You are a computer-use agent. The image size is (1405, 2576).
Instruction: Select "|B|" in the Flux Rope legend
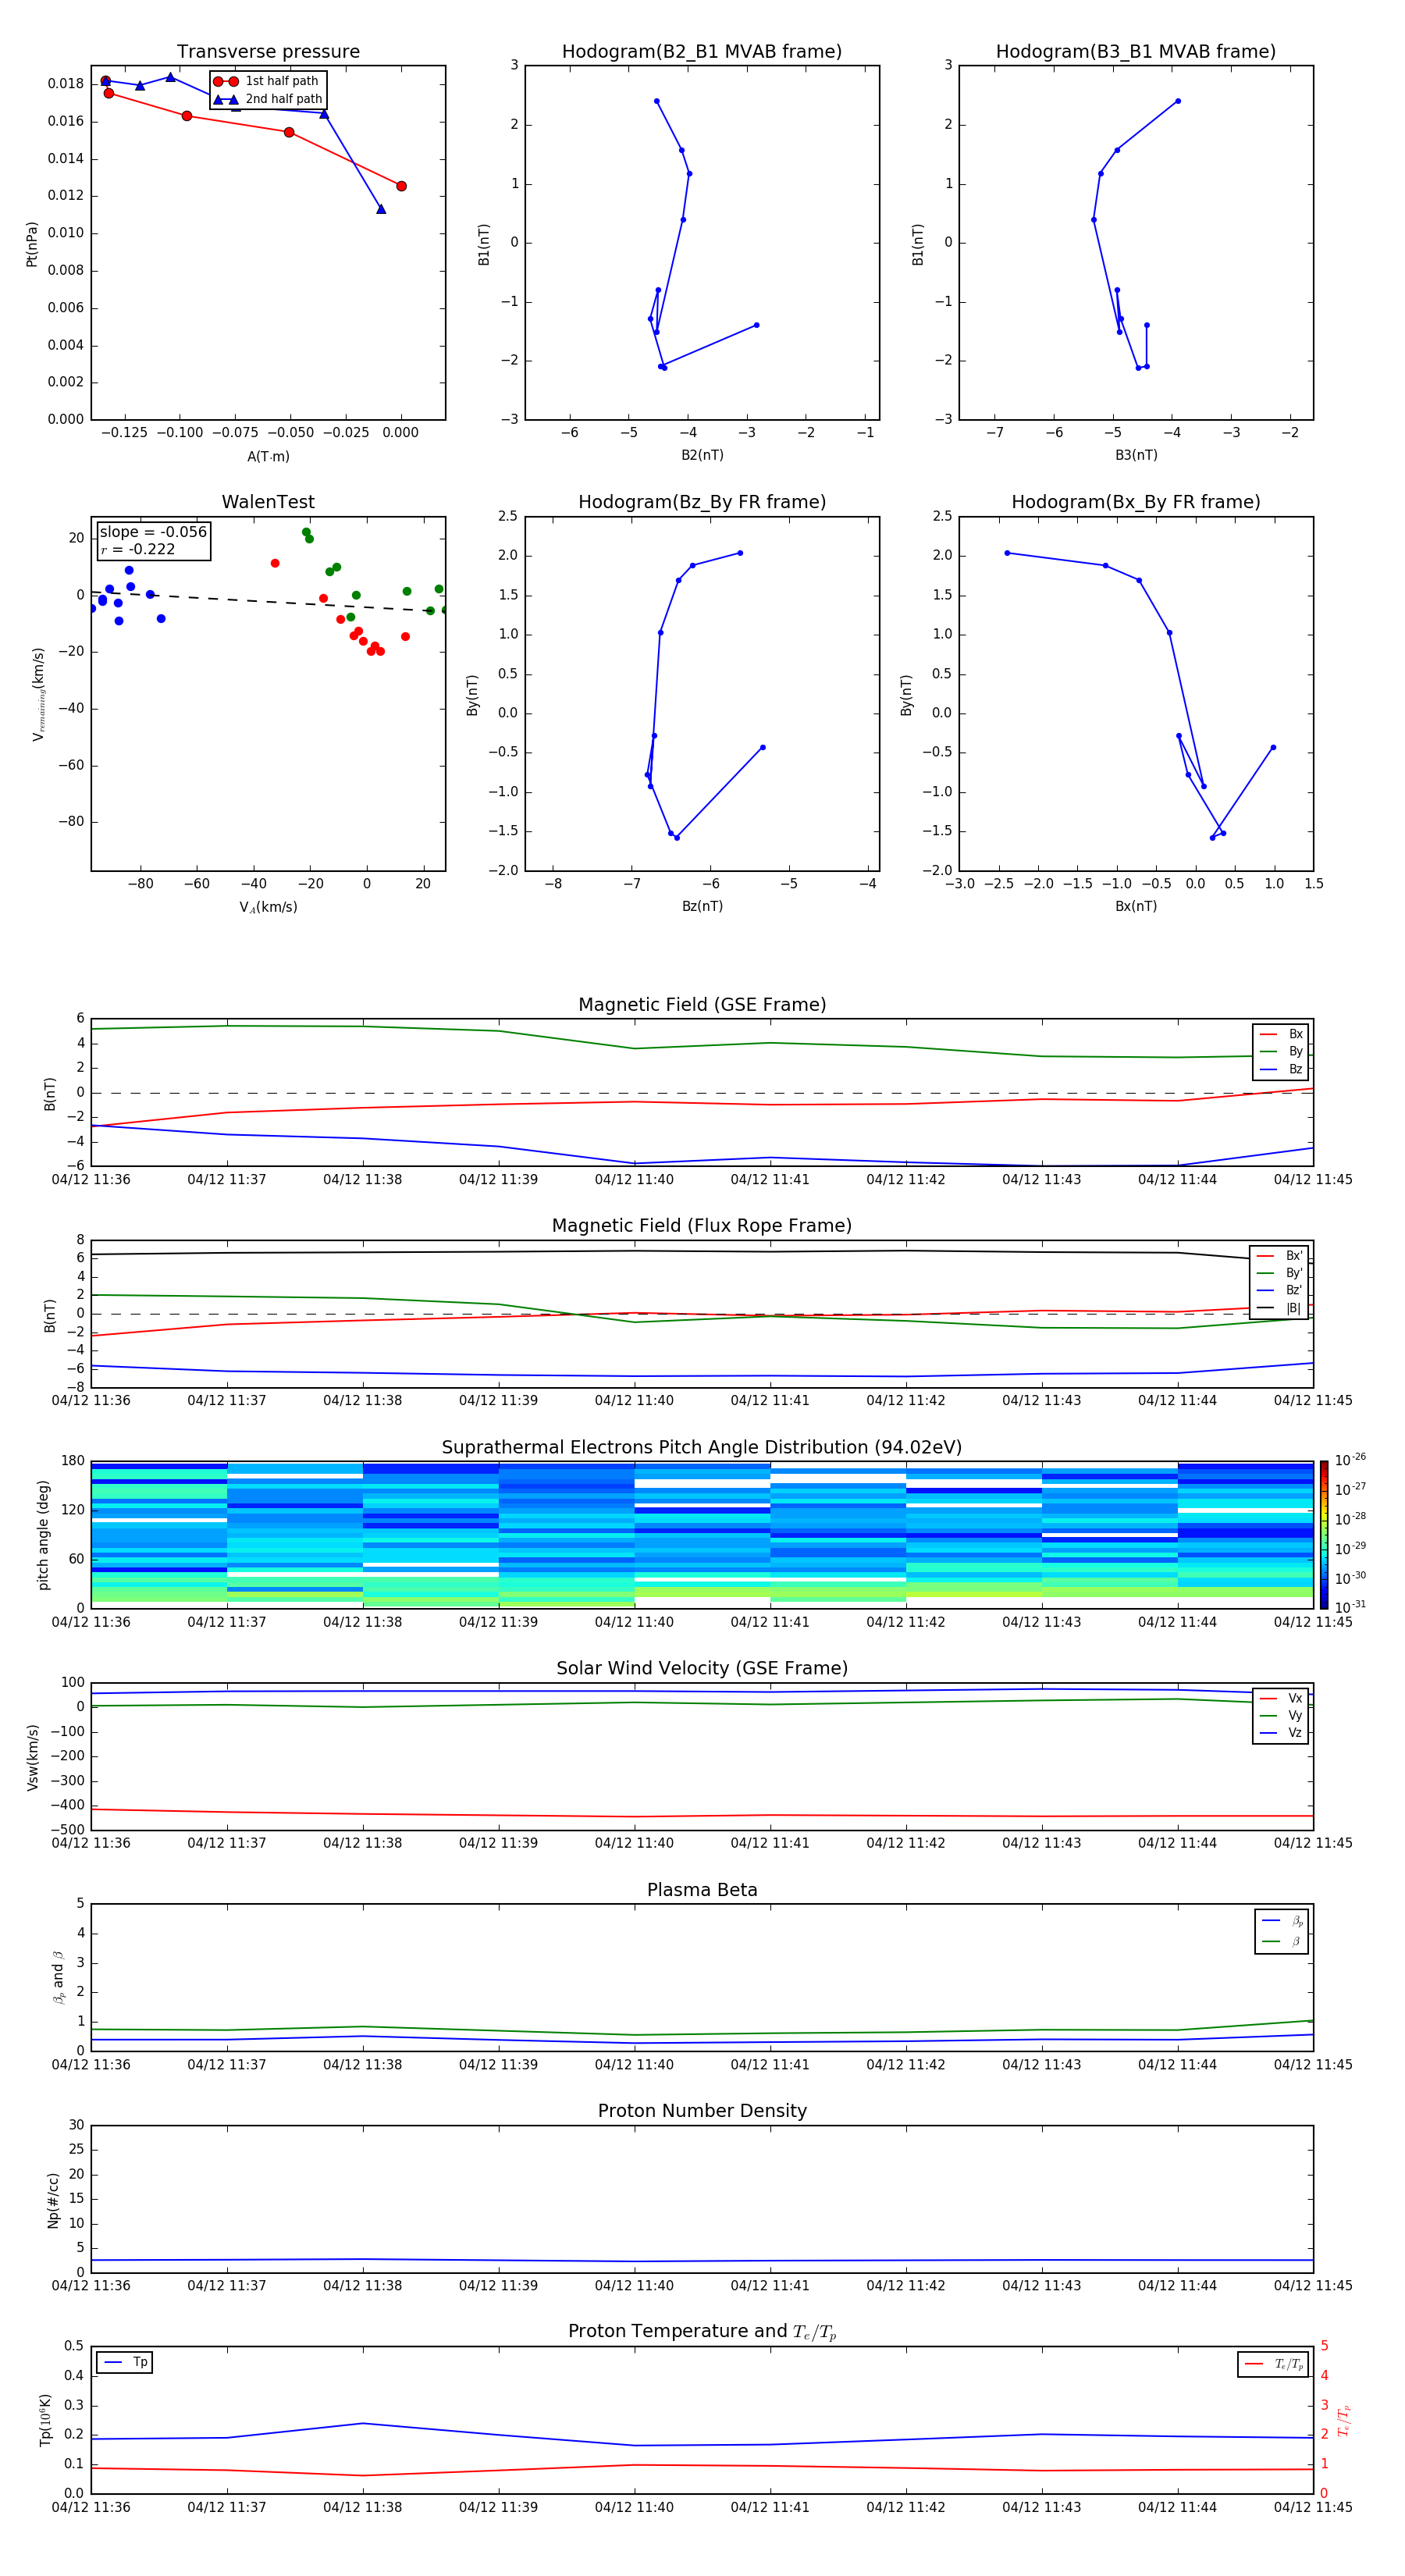pos(1280,1308)
